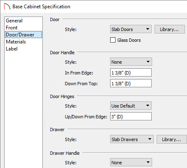Select the Door/Drawer panel entry

click(x=23, y=35)
